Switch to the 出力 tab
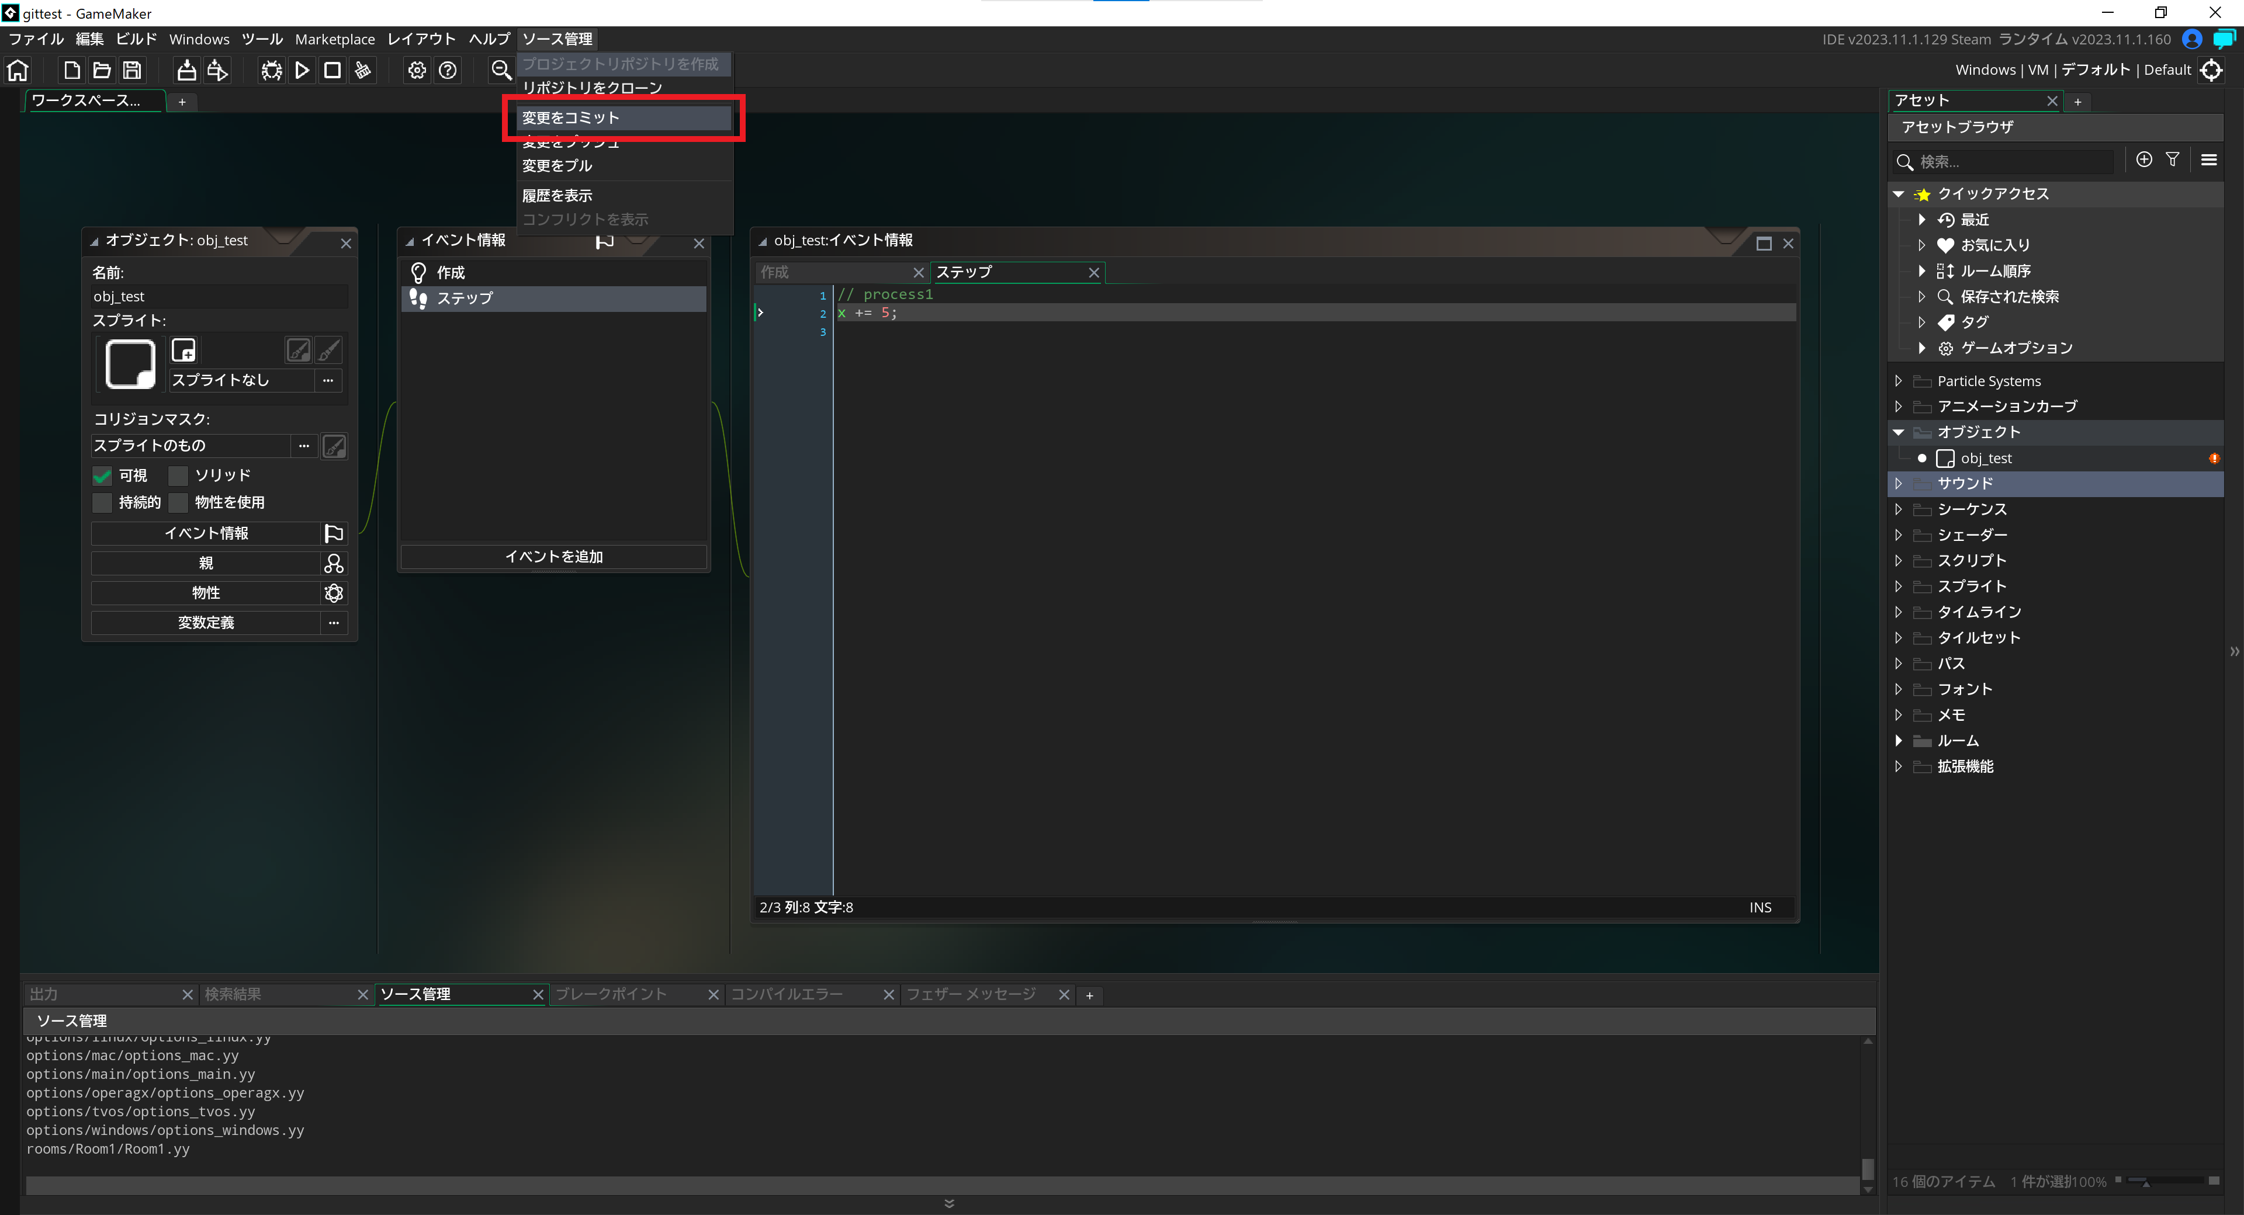The image size is (2244, 1215). 44,995
